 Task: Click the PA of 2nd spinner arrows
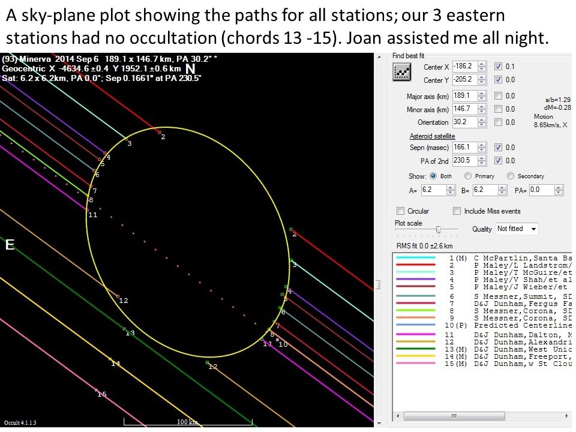click(x=482, y=161)
